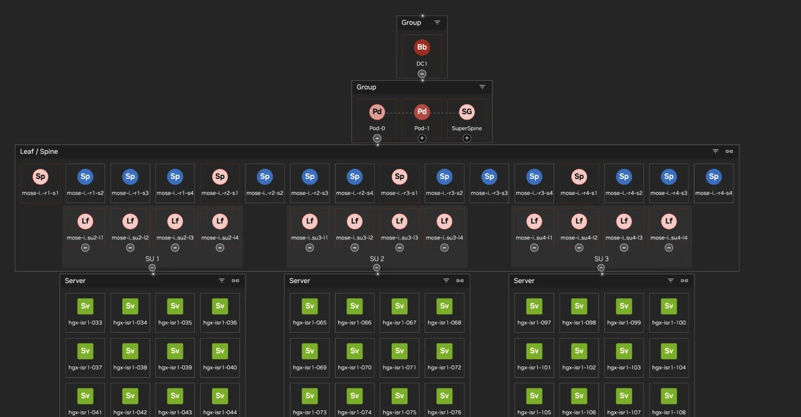Collapse leaf mose-i..su2-l1 minus toggle

coord(85,248)
